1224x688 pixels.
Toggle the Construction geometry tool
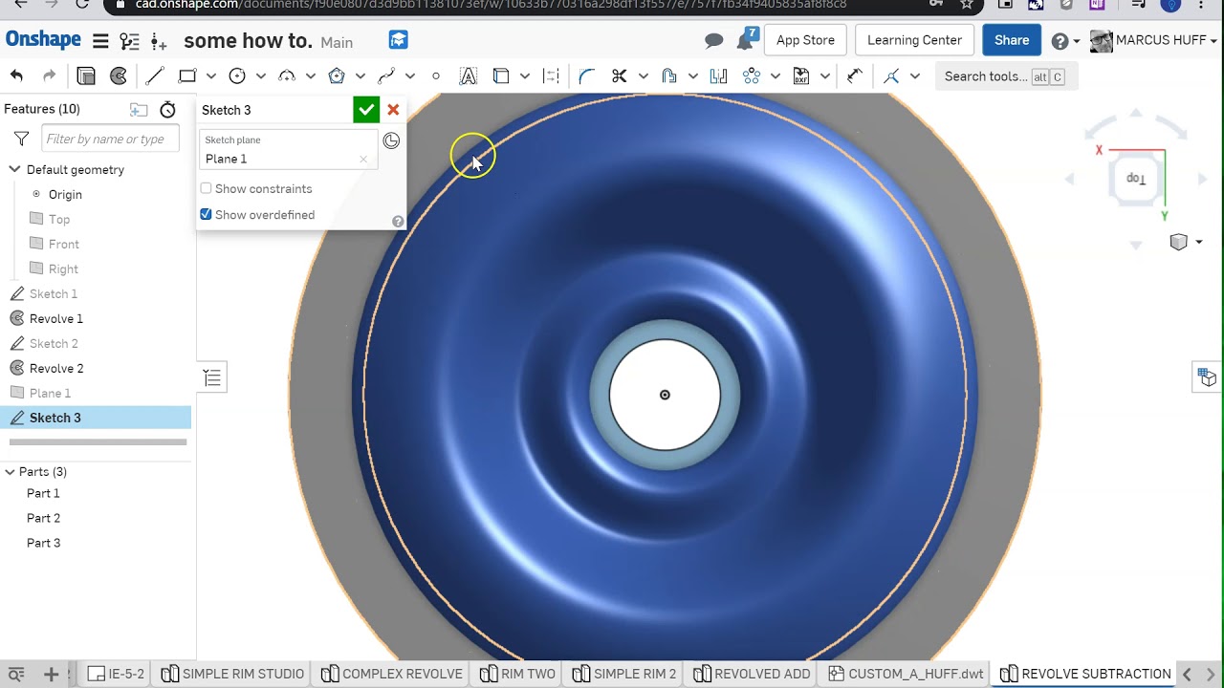[x=551, y=76]
